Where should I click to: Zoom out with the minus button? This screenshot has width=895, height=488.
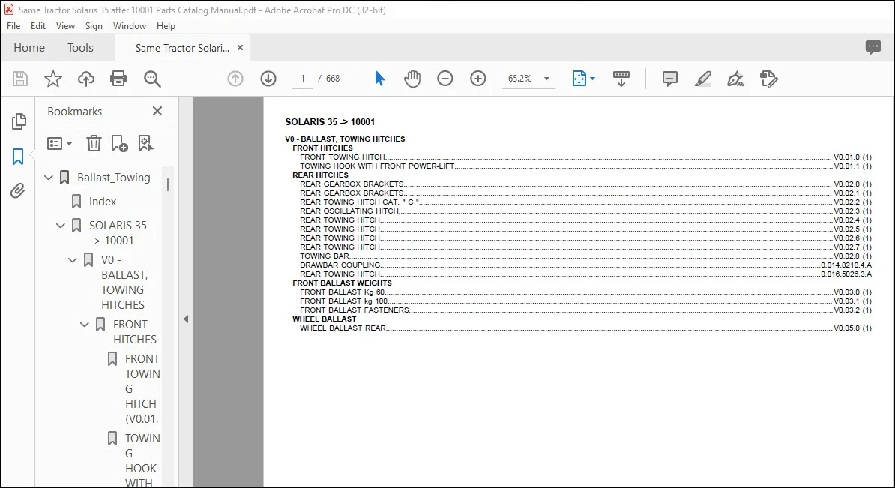click(x=445, y=79)
